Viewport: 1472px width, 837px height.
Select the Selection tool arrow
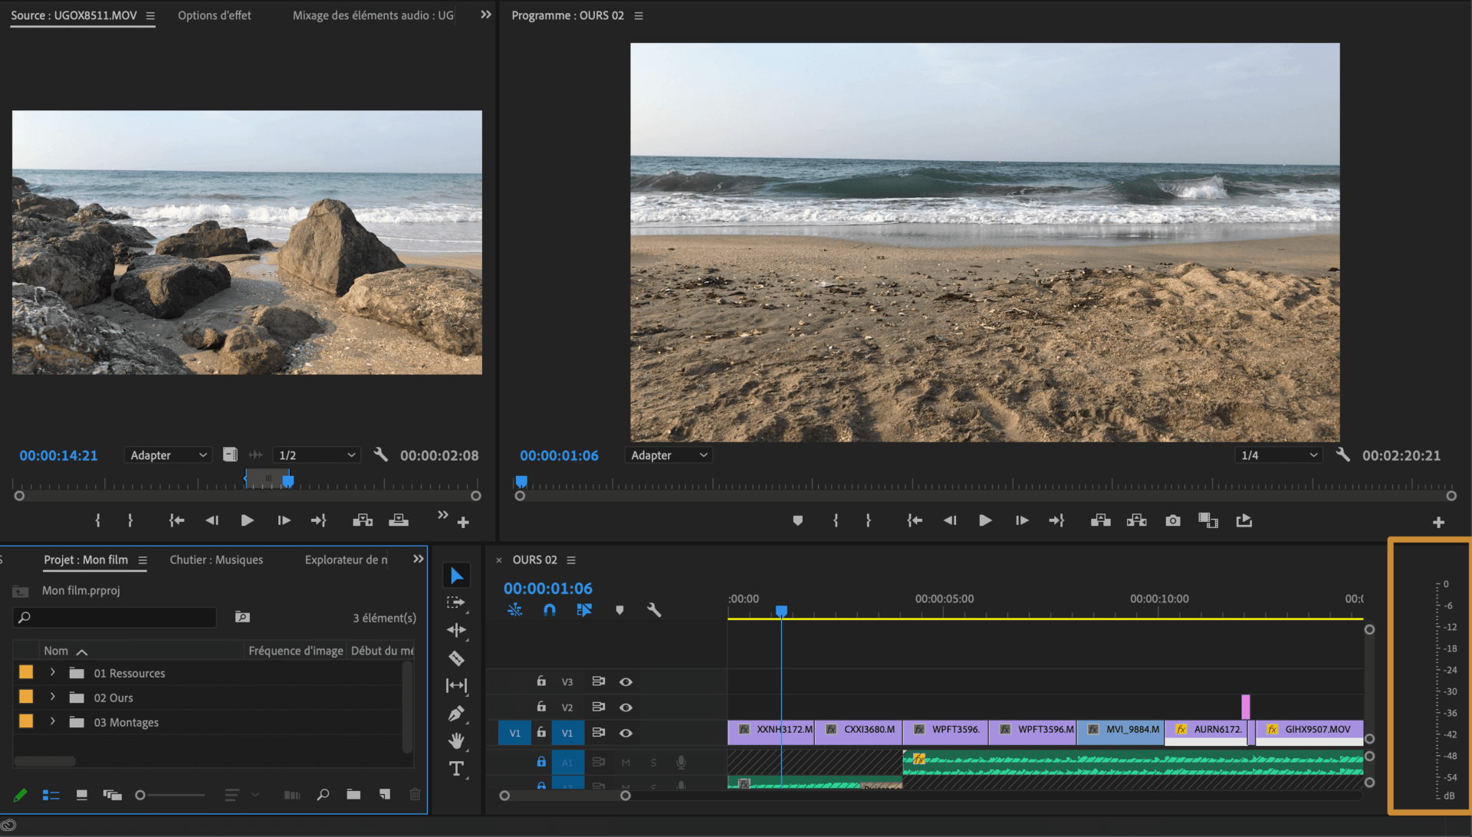[456, 576]
